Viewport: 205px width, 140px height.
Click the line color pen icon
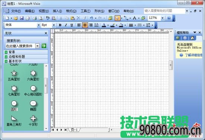(113, 25)
